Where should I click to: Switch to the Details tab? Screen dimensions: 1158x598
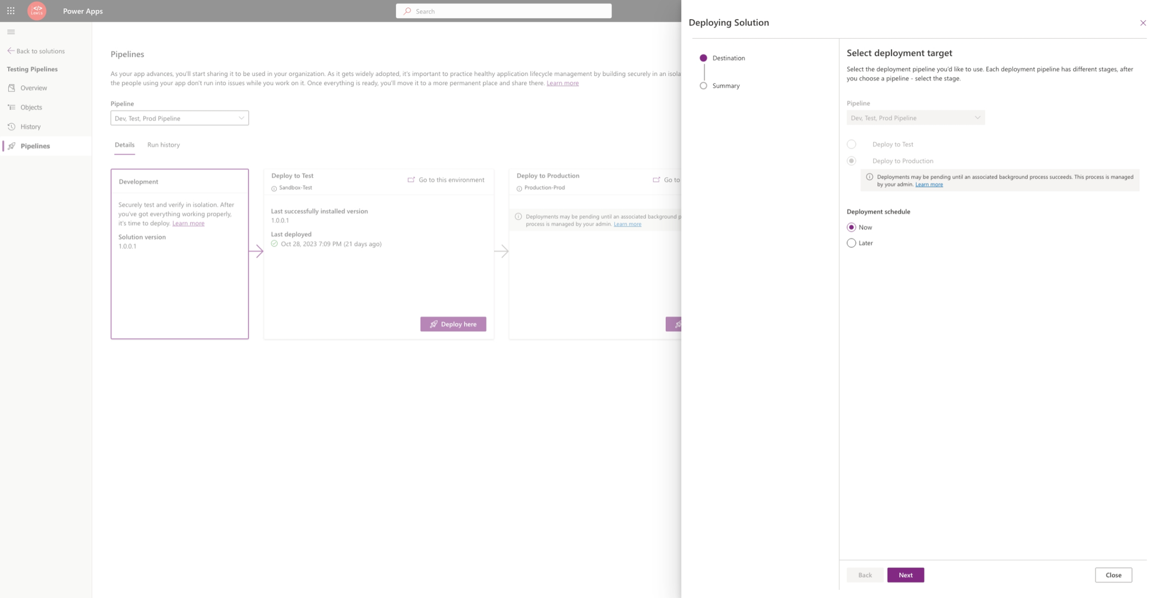[x=124, y=145]
